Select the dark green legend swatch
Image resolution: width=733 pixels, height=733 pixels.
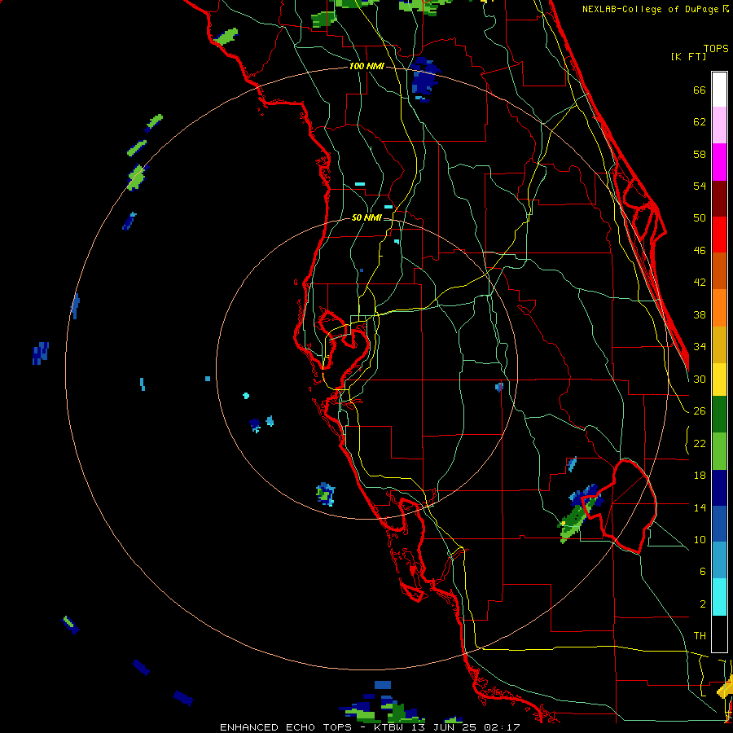(x=719, y=415)
